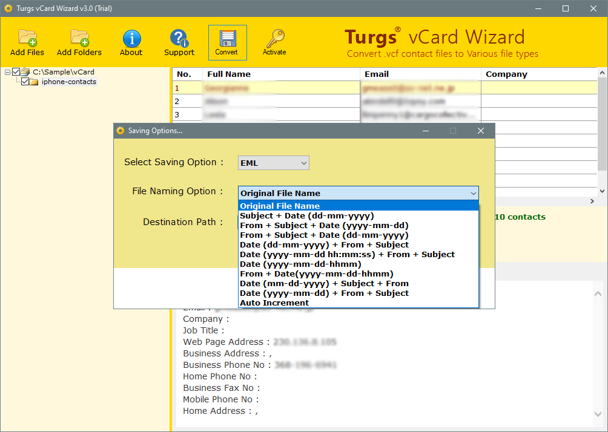Close the Saving Options dialog
Image resolution: width=608 pixels, height=432 pixels.
point(481,131)
